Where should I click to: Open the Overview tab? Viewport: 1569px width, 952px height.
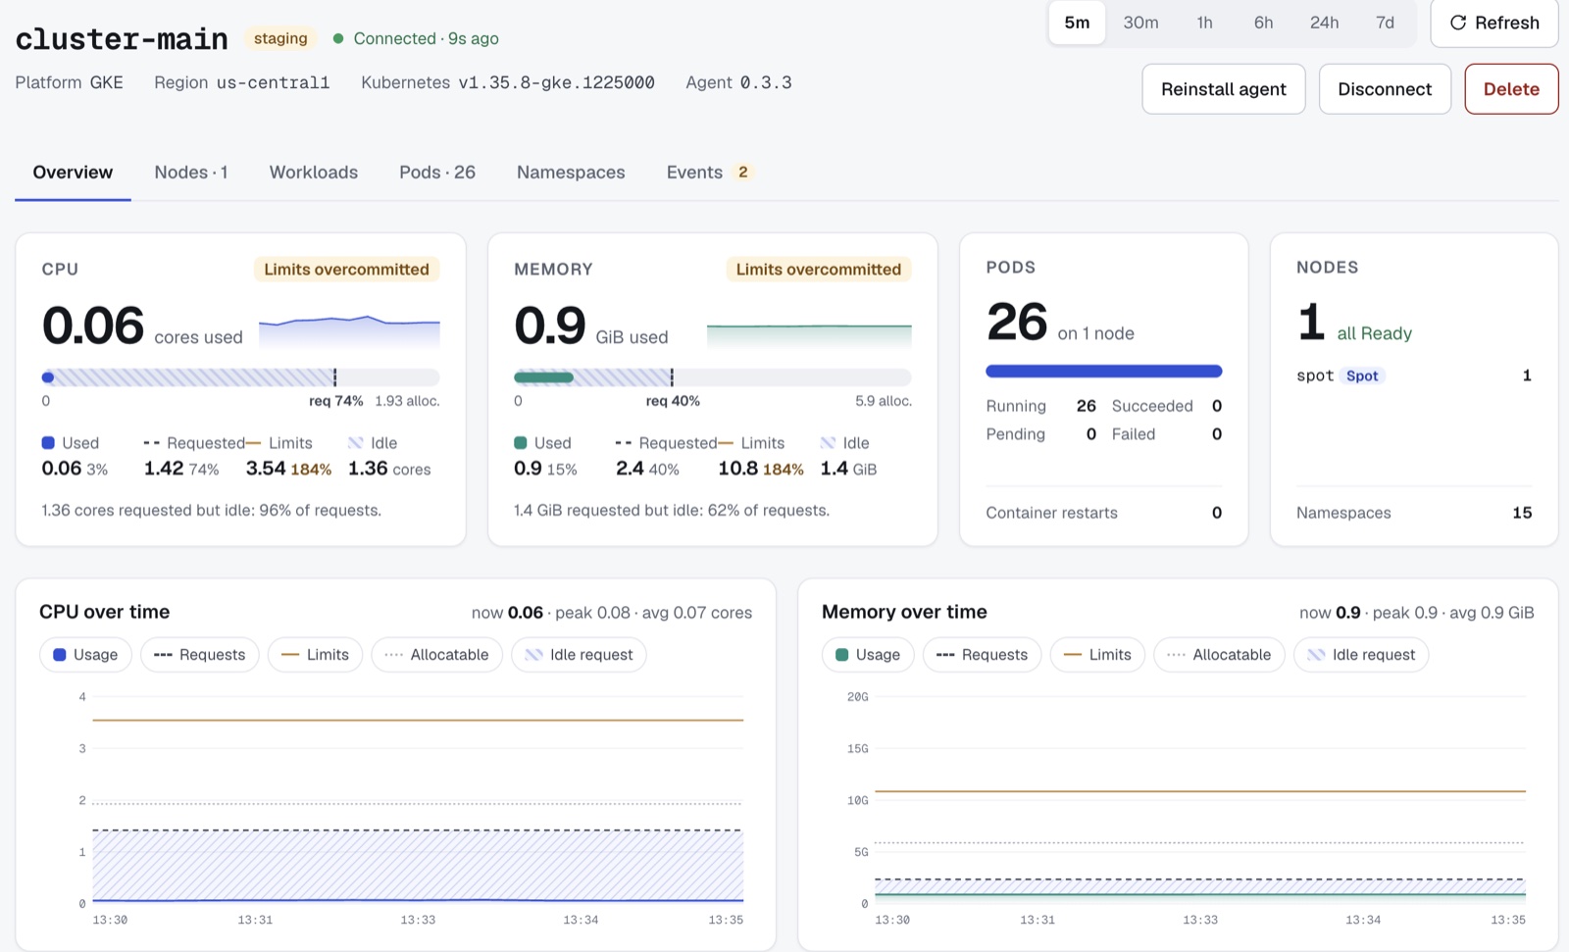(73, 173)
